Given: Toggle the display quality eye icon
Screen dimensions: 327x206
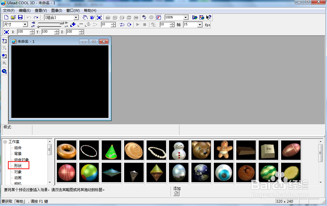Looking at the screenshot, I should (144, 17).
